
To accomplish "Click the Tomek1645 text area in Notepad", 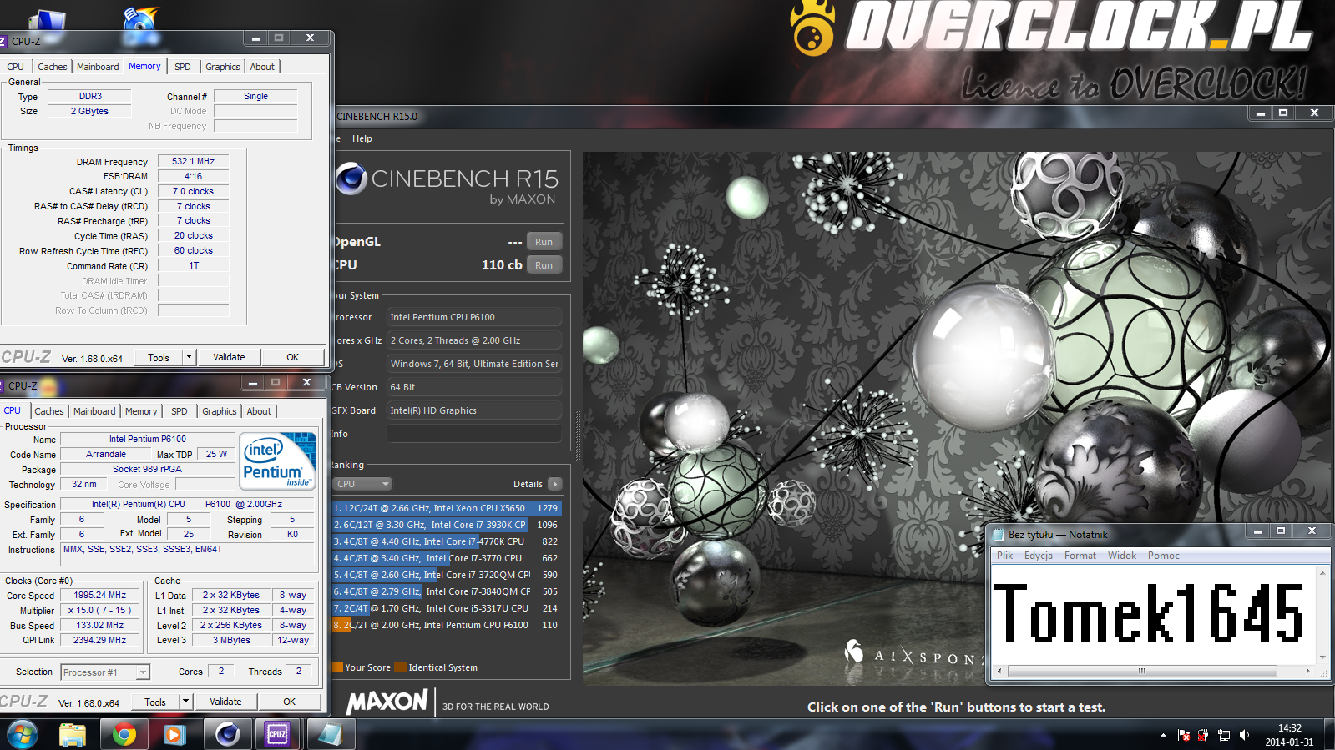I will click(1154, 615).
